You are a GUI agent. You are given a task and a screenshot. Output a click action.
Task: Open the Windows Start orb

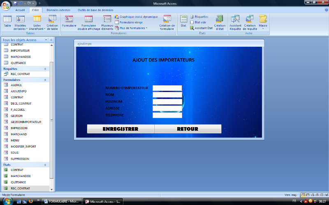click(x=7, y=202)
